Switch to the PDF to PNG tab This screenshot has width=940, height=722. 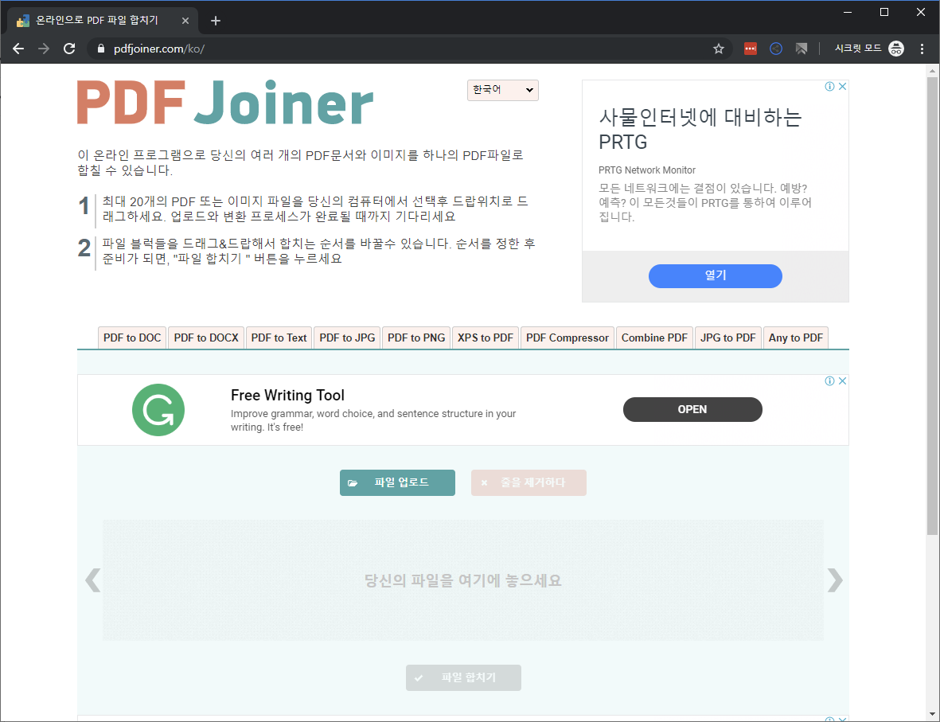(416, 338)
